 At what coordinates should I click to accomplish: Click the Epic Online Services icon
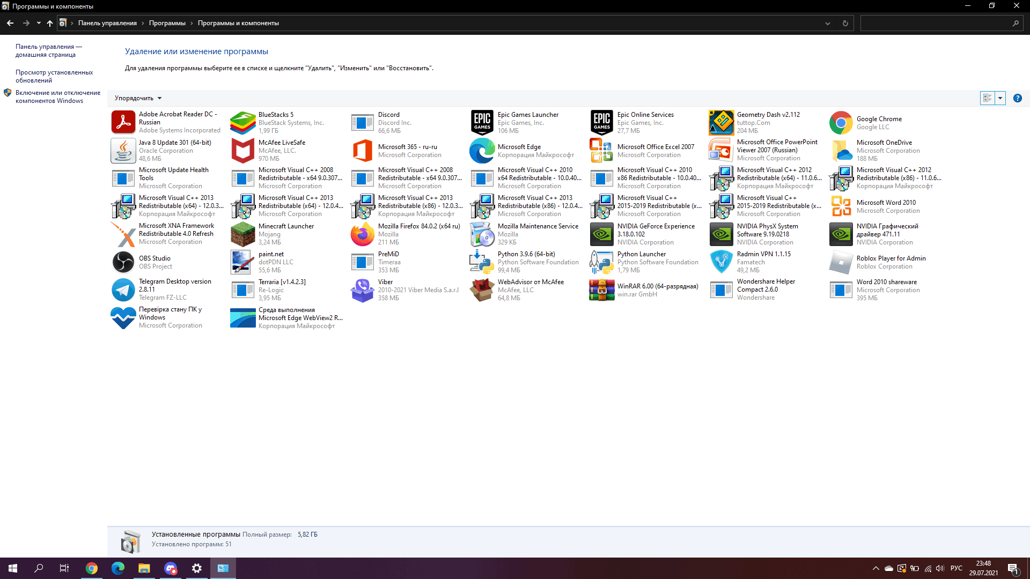coord(601,123)
